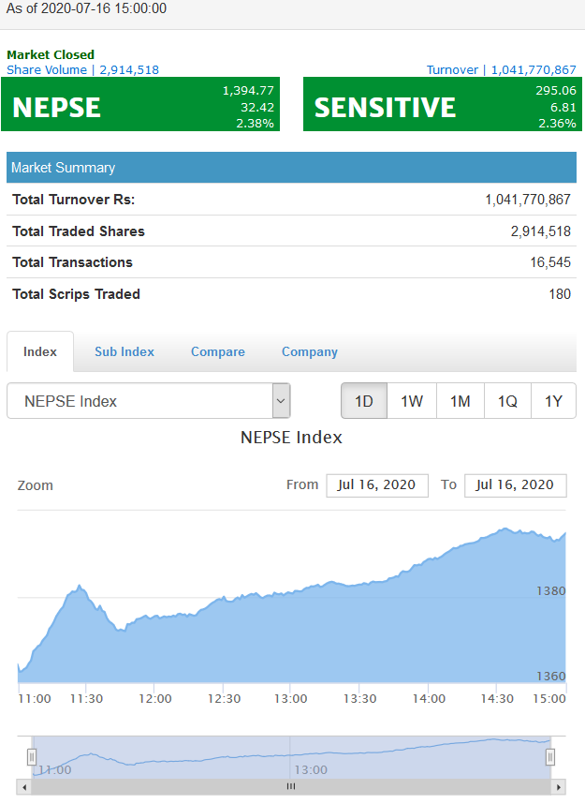Click the Total Transactions row label
The image size is (585, 804).
72,262
